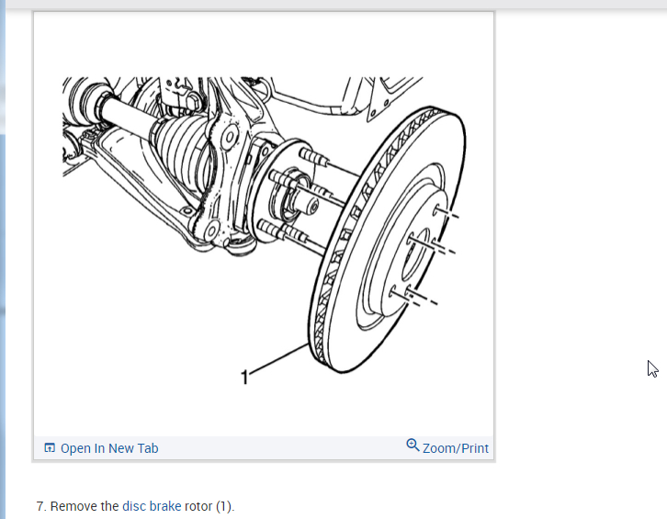Click the 'rotor (1).' text
The height and width of the screenshot is (519, 667).
pos(209,506)
